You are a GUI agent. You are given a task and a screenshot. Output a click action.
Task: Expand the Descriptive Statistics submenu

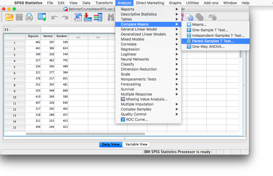(x=148, y=14)
